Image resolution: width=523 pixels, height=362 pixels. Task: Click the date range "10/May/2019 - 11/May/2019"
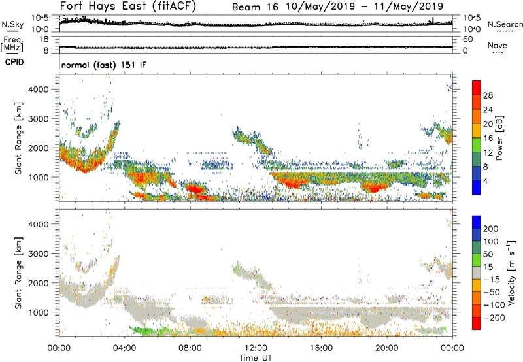pyautogui.click(x=364, y=7)
